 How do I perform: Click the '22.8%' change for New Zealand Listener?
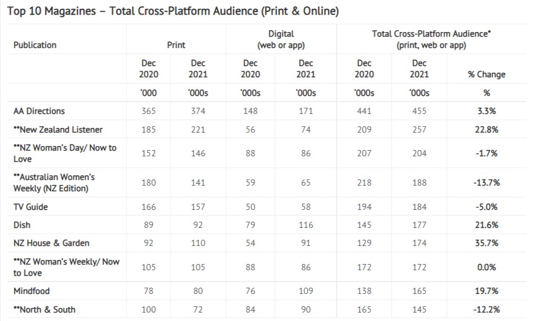click(487, 130)
